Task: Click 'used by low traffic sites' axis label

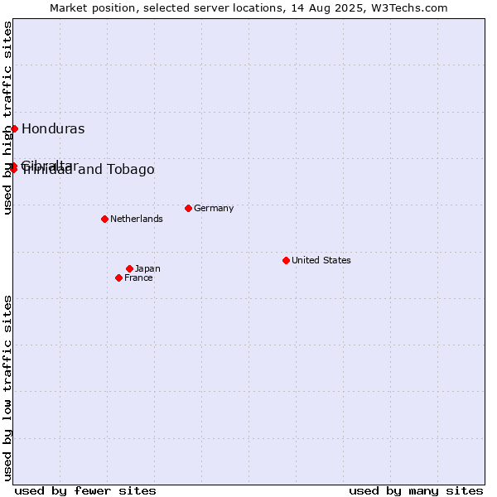Action: tap(7, 389)
